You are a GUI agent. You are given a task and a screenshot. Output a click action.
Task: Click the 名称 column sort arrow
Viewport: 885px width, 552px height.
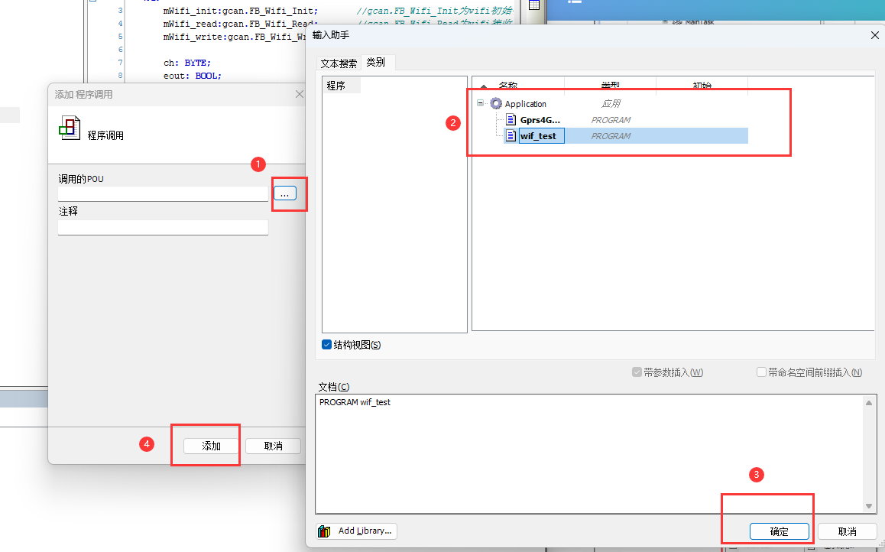[484, 86]
